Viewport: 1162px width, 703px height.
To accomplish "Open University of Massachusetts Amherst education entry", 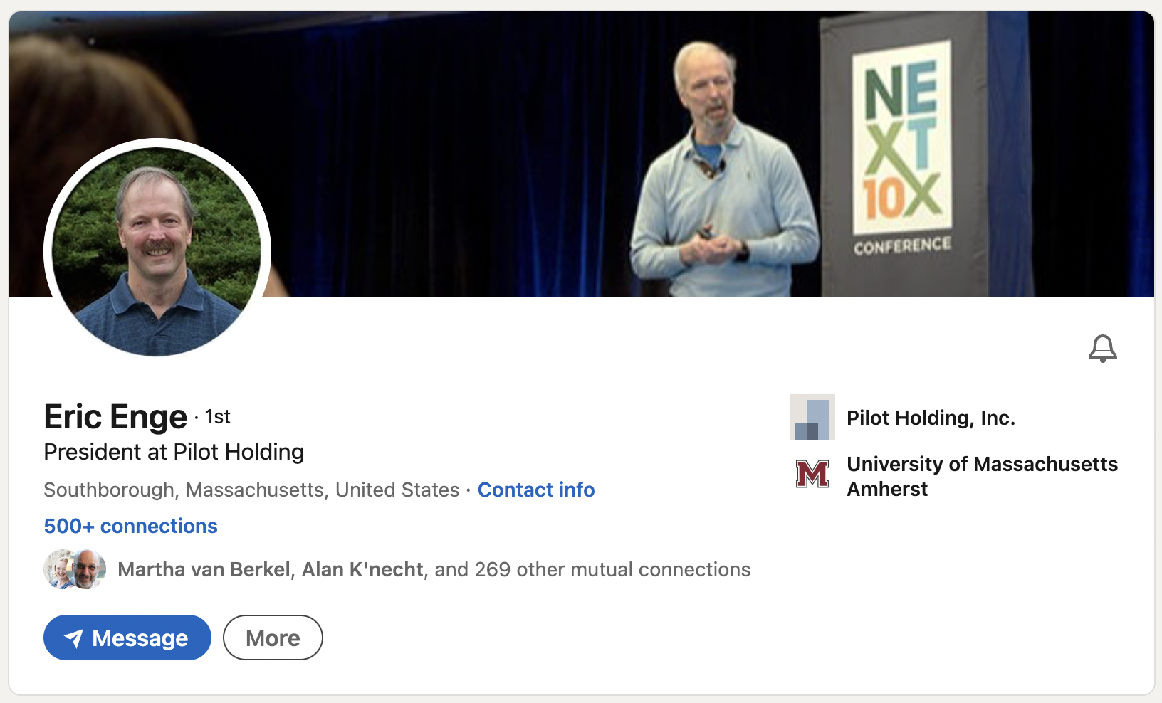I will click(981, 476).
